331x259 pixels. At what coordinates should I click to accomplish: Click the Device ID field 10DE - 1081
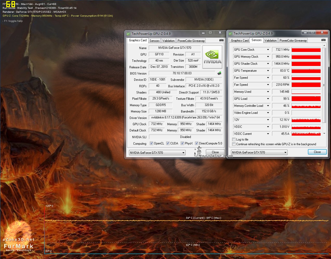click(x=158, y=79)
